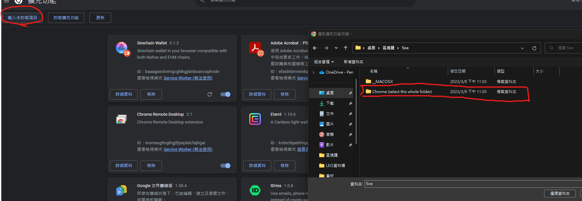582x201 pixels.
Task: Open 詳細資料 for Eternl
Action: click(257, 166)
